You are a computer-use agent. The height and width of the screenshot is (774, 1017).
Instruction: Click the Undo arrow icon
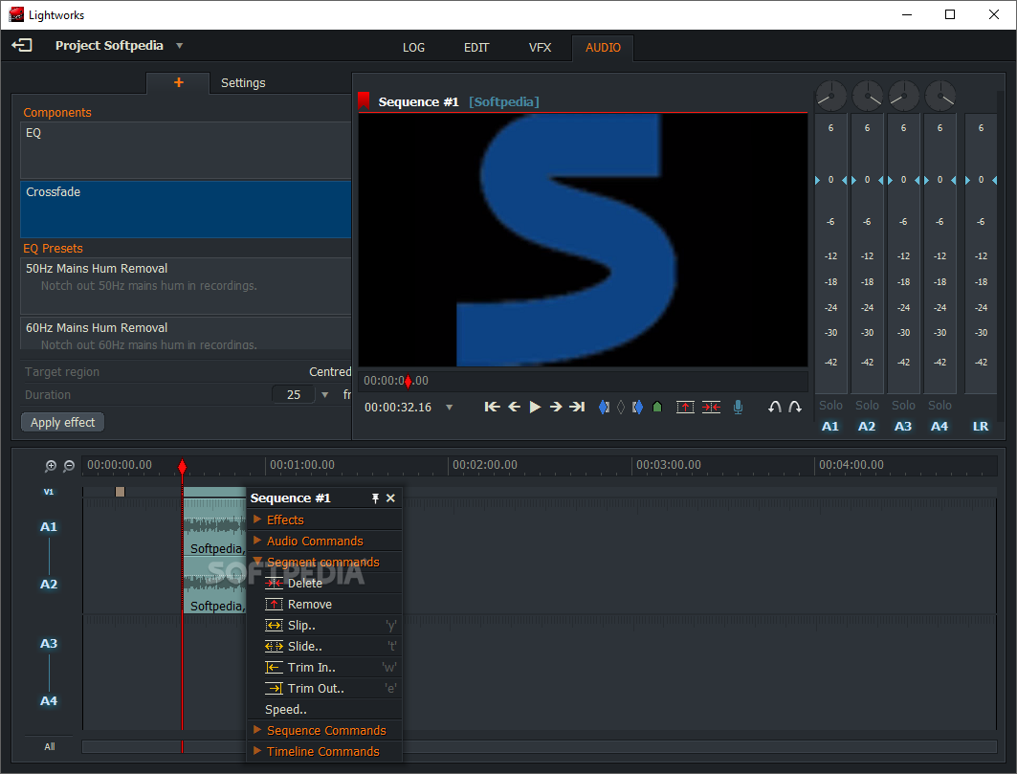coord(774,407)
